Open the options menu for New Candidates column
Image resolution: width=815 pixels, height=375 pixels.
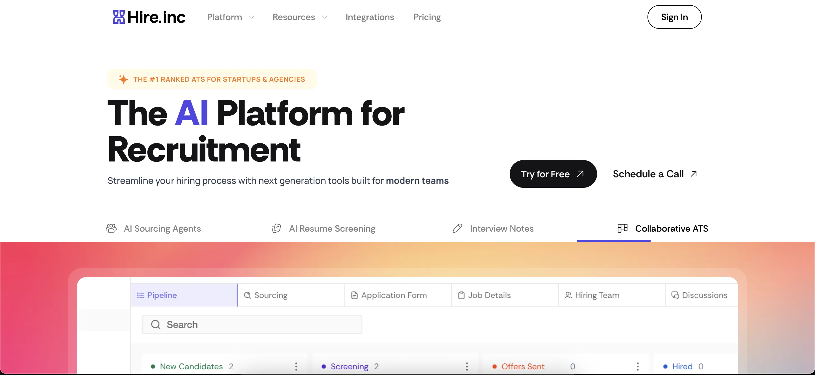click(x=296, y=367)
